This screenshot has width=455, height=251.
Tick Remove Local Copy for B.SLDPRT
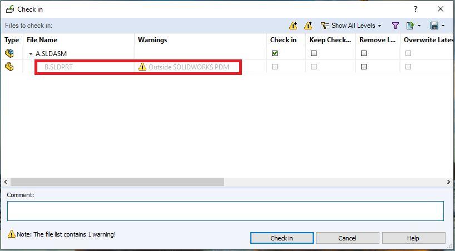coord(364,67)
